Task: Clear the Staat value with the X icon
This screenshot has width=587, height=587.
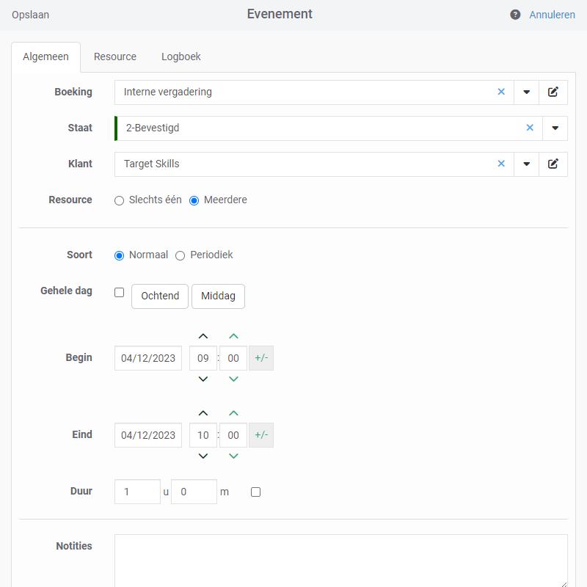Action: [x=530, y=128]
